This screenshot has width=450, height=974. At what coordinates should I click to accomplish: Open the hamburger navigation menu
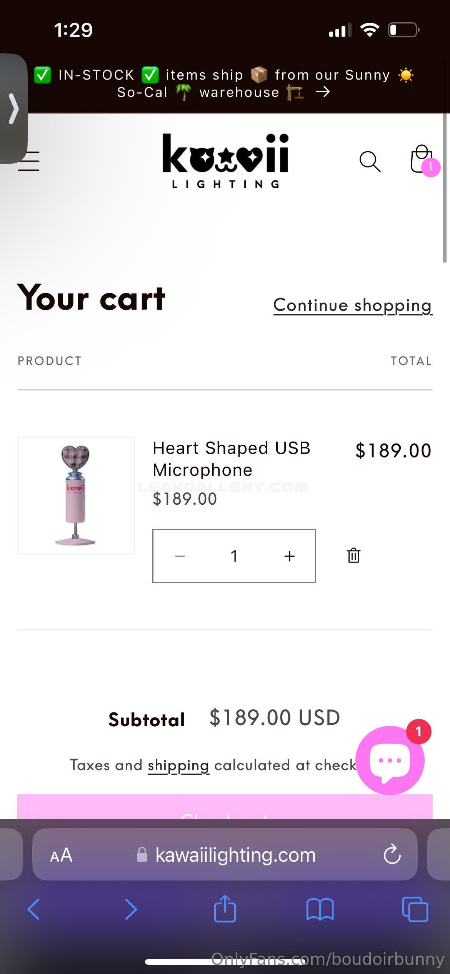point(29,161)
